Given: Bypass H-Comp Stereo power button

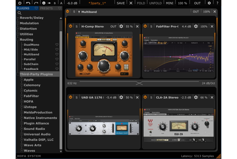Looking at the screenshot, I should click(71, 26).
